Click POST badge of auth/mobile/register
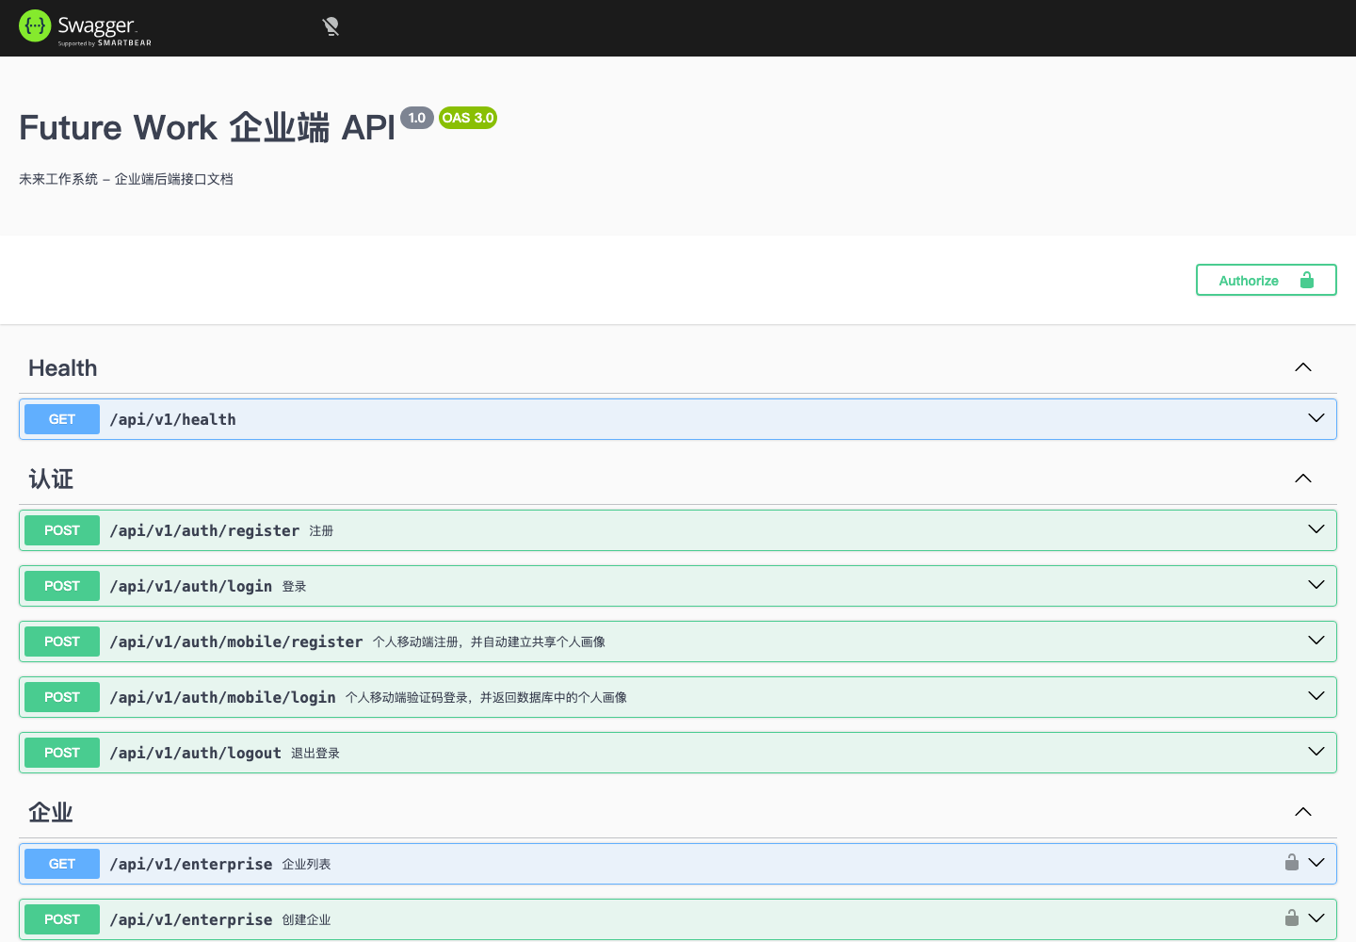Screen dimensions: 1356x942 click(62, 642)
